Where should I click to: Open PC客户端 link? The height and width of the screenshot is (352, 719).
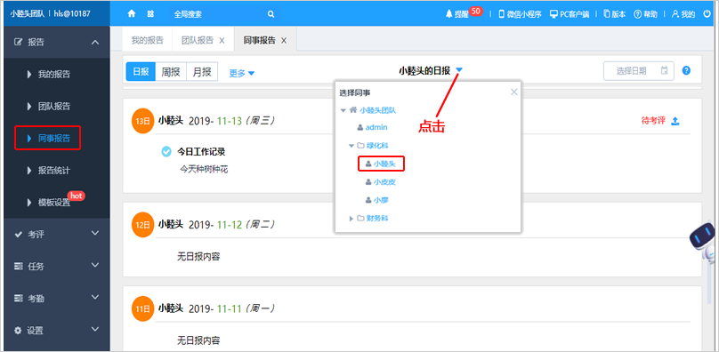(570, 14)
